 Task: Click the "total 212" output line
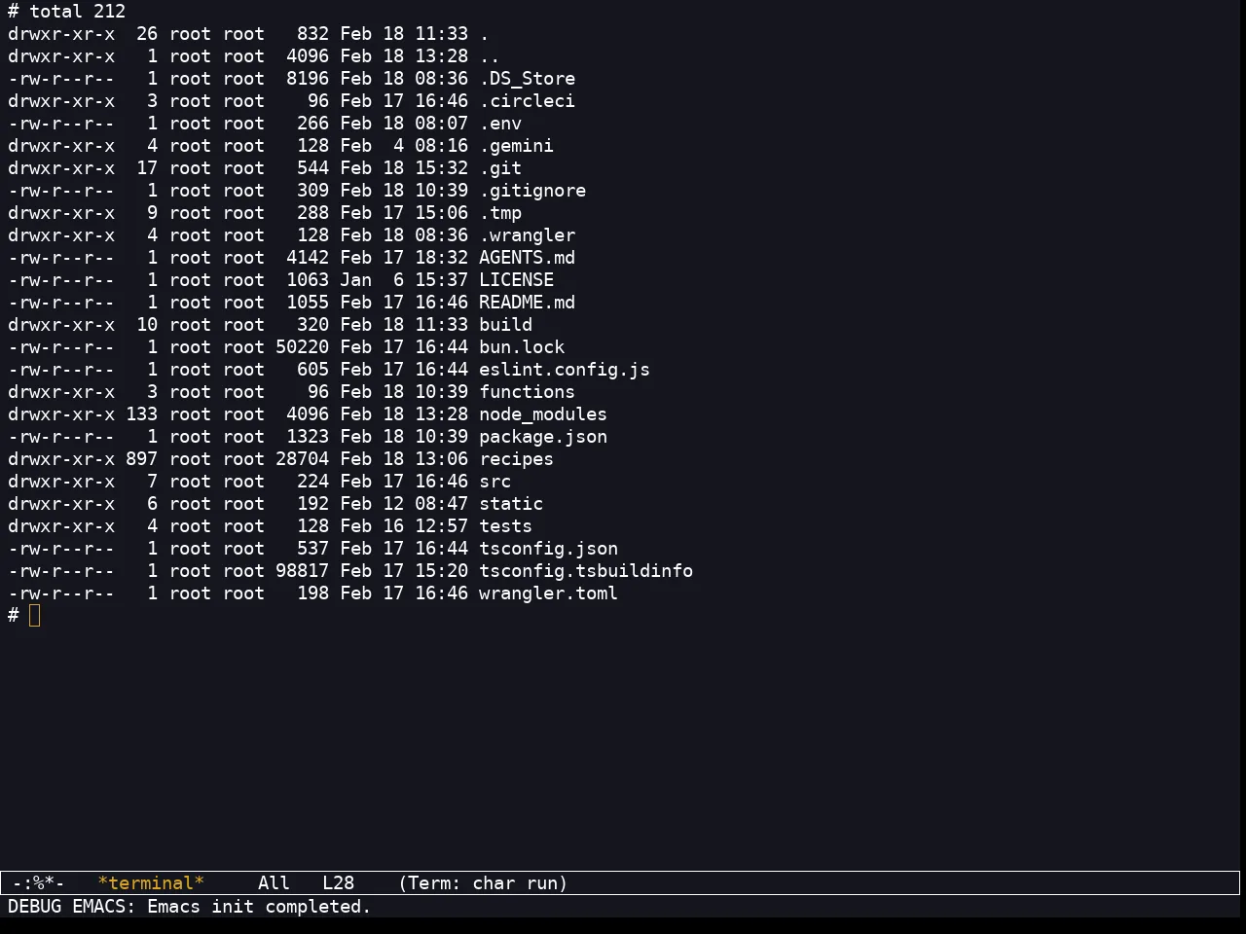(x=77, y=12)
